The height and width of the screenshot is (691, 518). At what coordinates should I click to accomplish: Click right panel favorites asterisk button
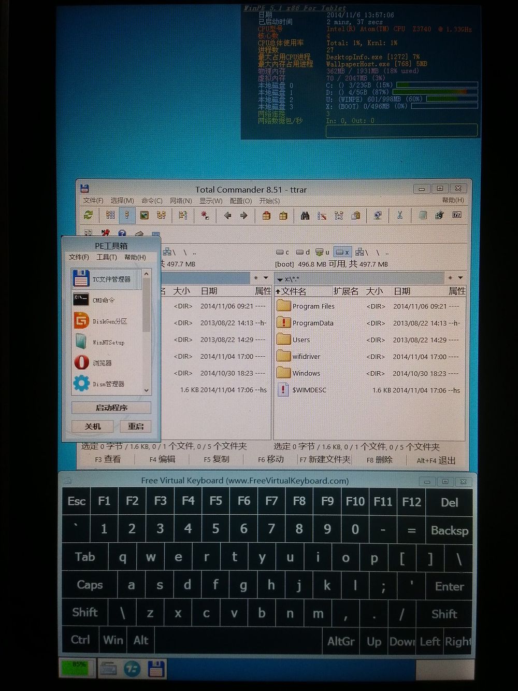tap(450, 278)
